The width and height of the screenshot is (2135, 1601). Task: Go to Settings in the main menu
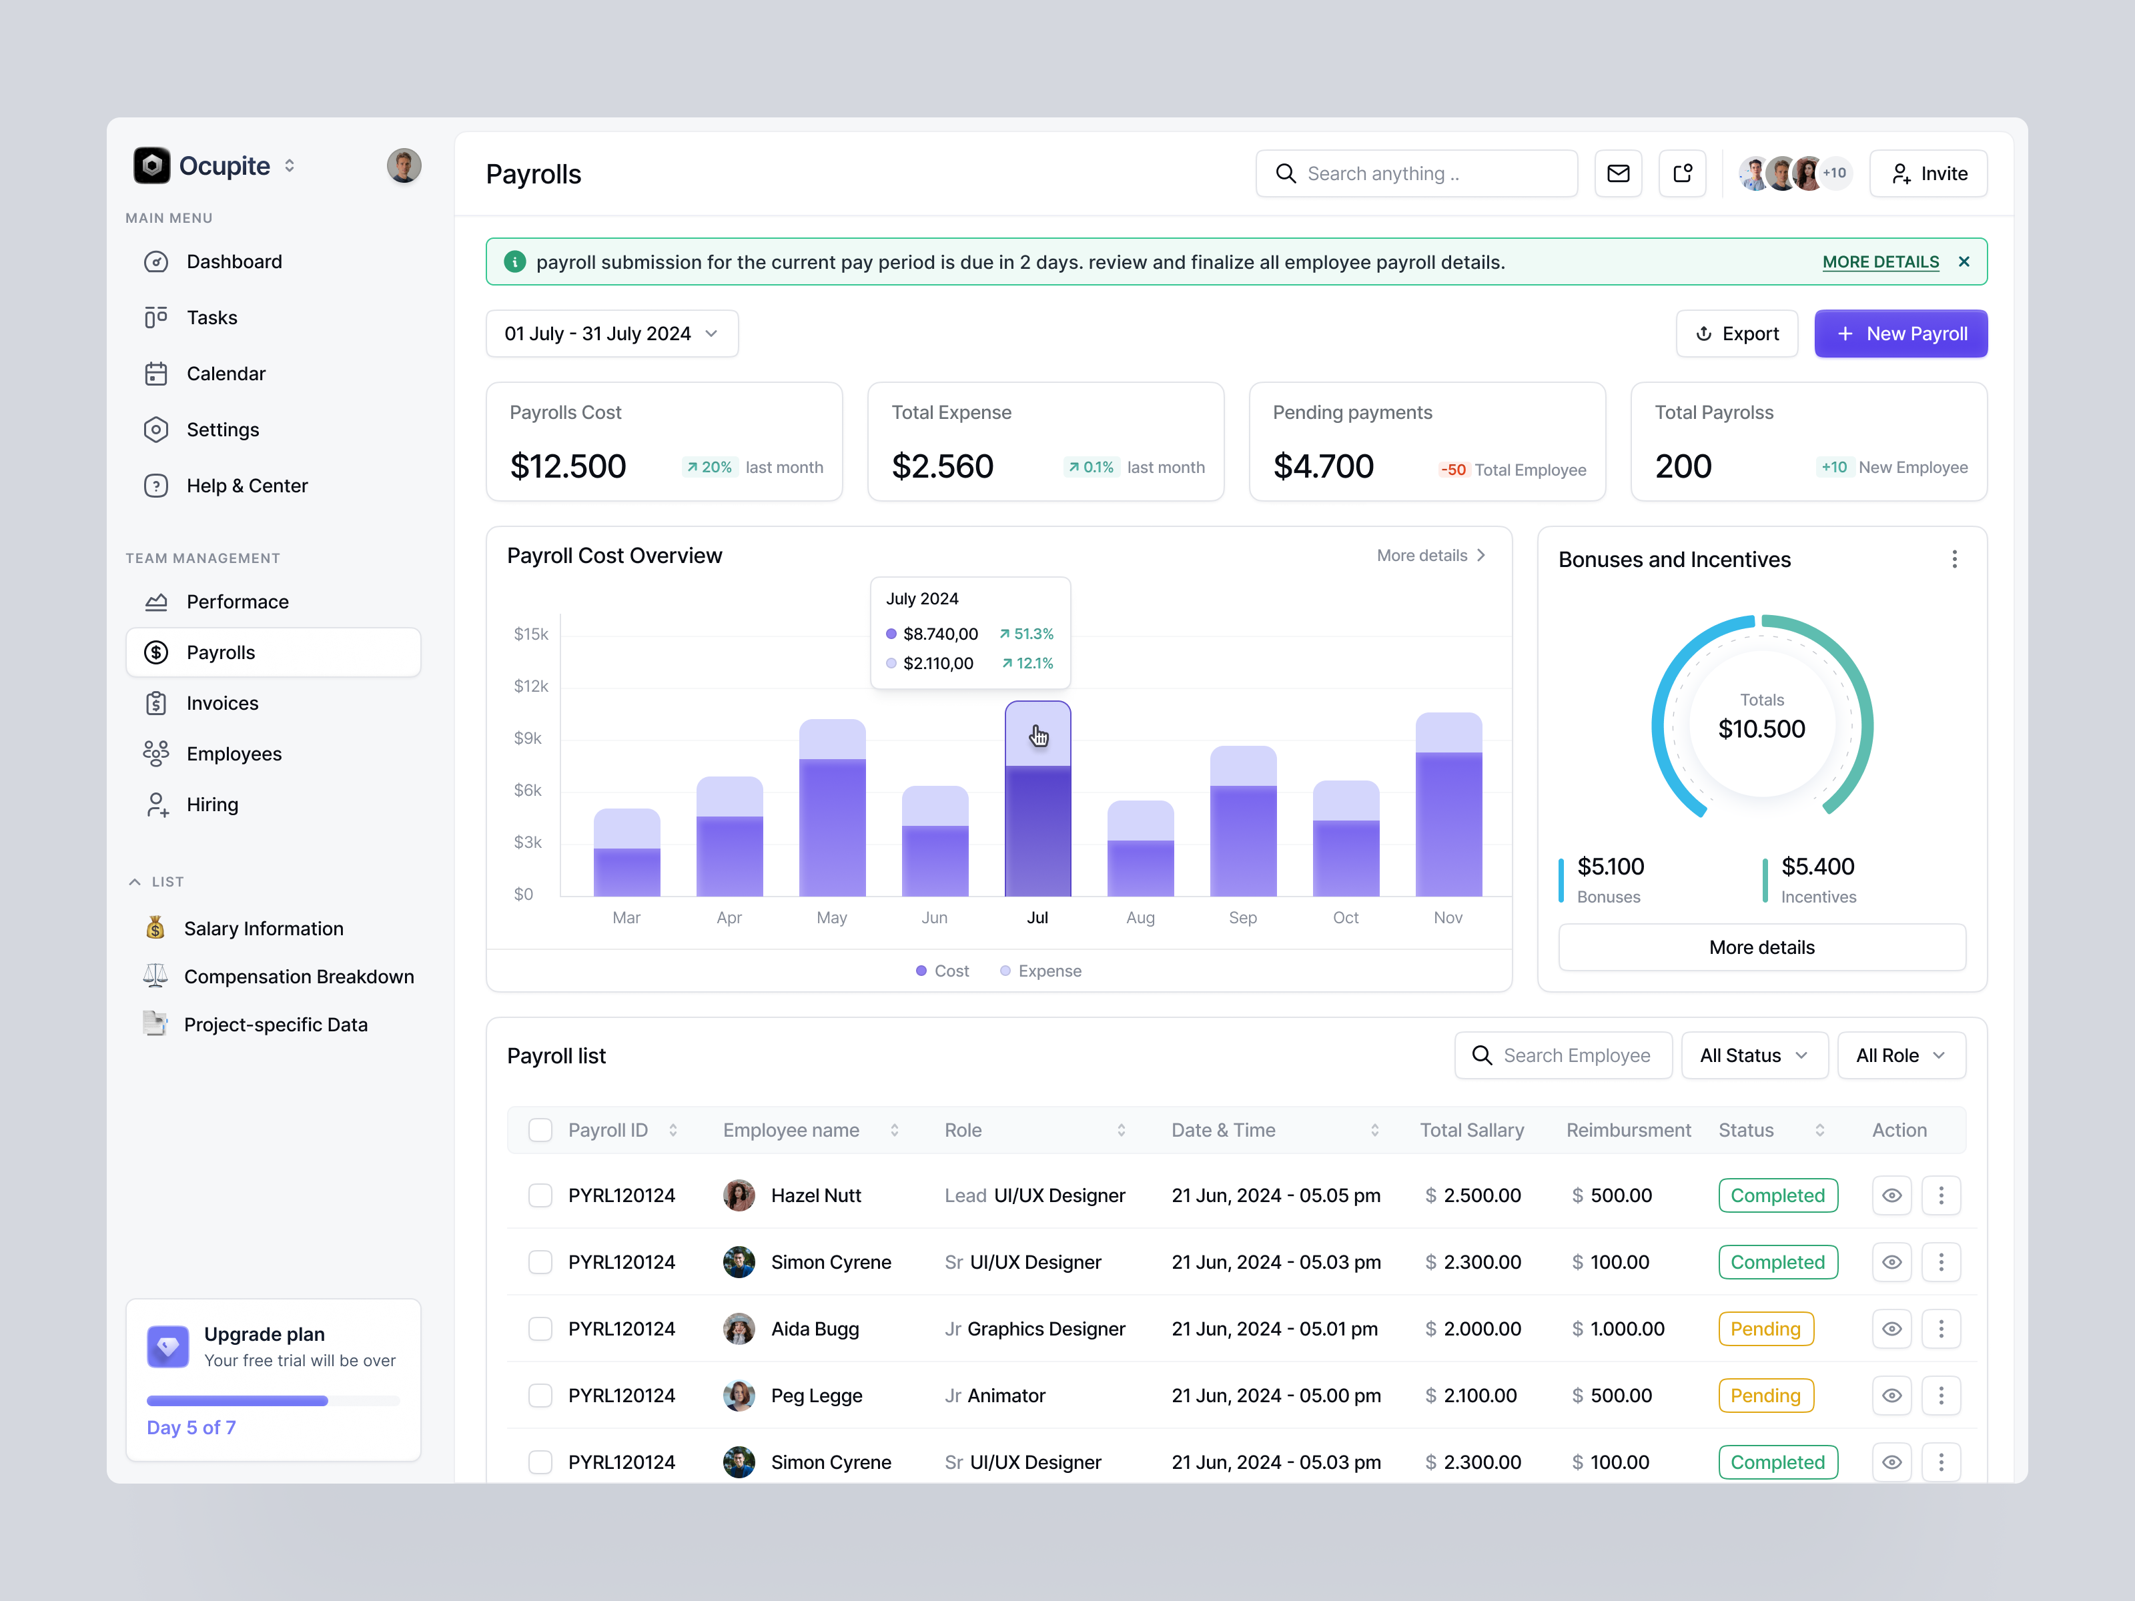[x=222, y=430]
